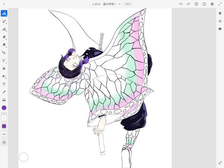Viewport: 224px width, 168px height.
Task: Select the vector brush tool
Action: [4, 29]
